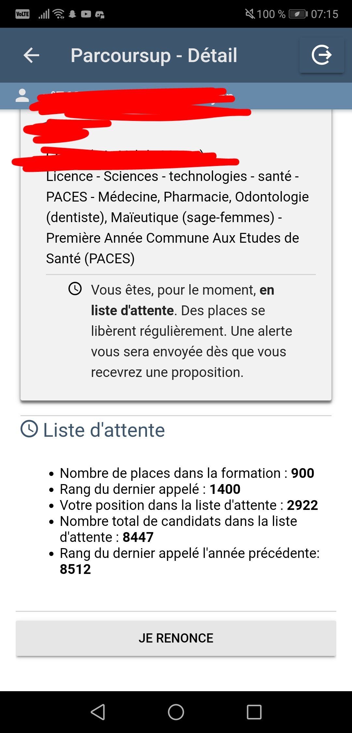Tap the Liste d'attente section heading
Image resolution: width=352 pixels, height=733 pixels.
[104, 430]
